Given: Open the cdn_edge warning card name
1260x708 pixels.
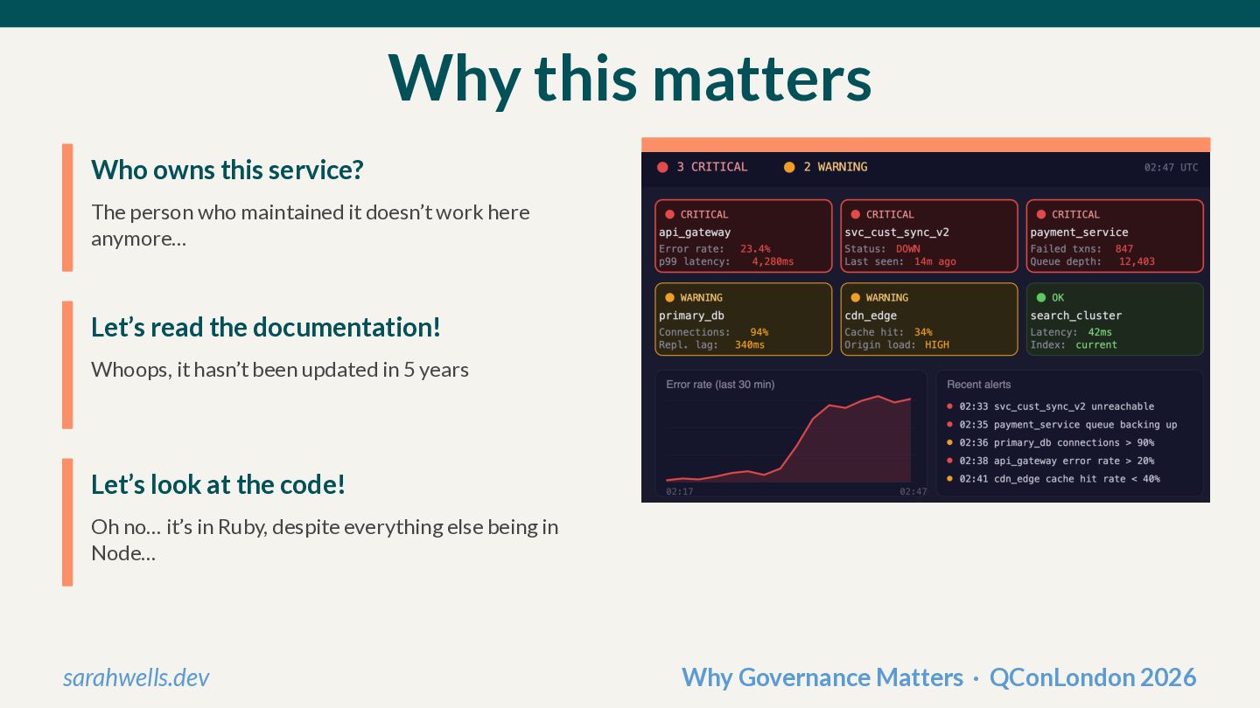Looking at the screenshot, I should [871, 316].
